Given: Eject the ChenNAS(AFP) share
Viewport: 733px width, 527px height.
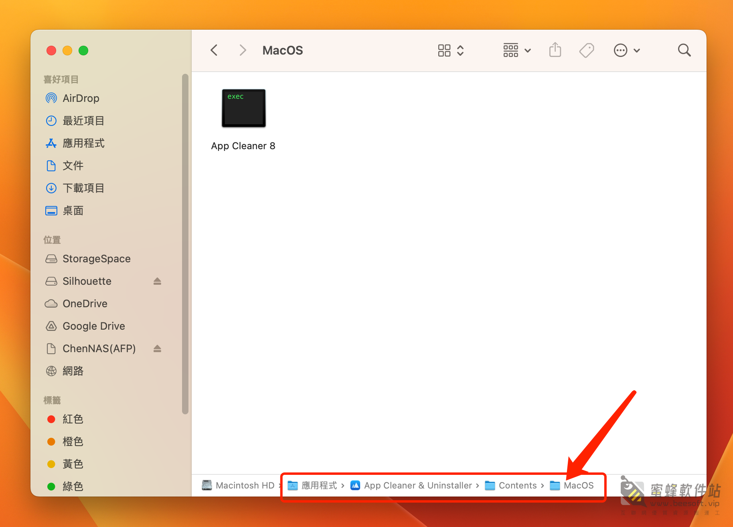Looking at the screenshot, I should click(x=157, y=349).
